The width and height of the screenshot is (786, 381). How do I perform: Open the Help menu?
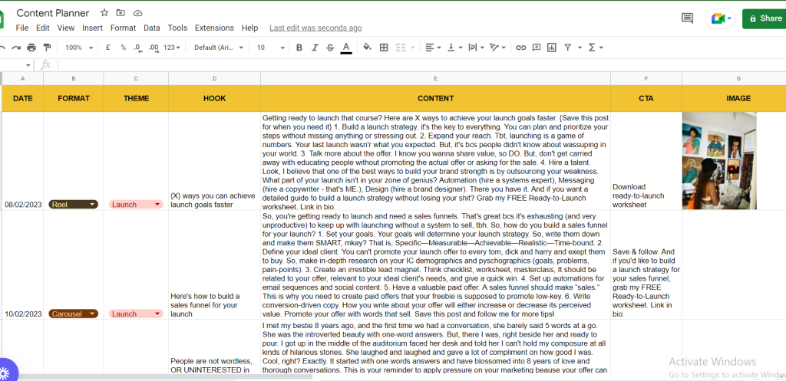point(249,28)
